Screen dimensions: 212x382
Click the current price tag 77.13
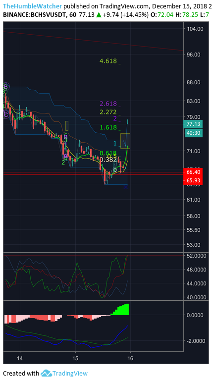point(193,124)
